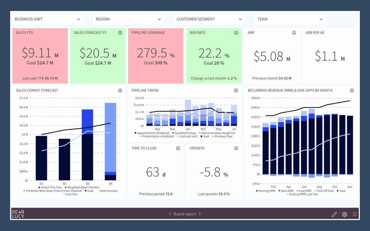Open info for RECURRING REVENUE chart

tap(352, 90)
